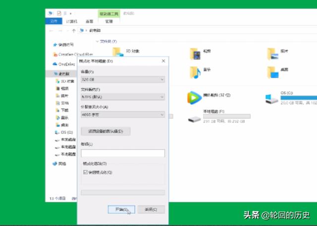Click Restore device defaults button
Screen dimensions: 317x226
pos(106,131)
